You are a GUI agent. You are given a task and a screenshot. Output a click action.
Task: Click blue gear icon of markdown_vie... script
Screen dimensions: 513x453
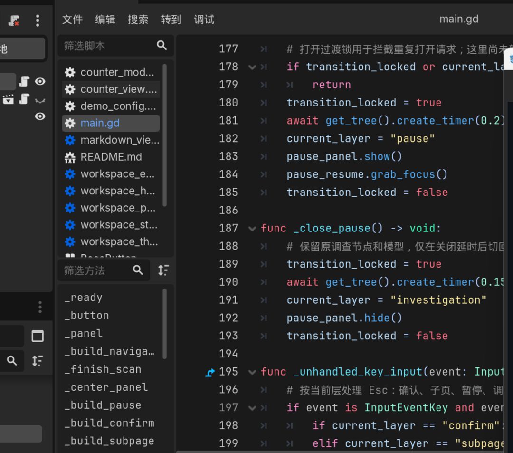click(70, 140)
